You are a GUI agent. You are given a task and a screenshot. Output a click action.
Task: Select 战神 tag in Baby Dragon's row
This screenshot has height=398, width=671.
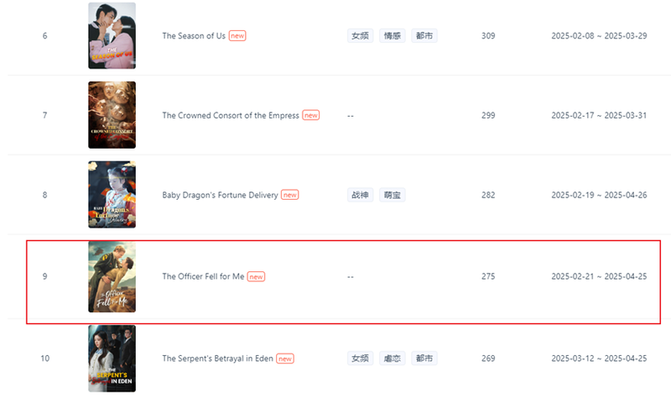pos(361,195)
